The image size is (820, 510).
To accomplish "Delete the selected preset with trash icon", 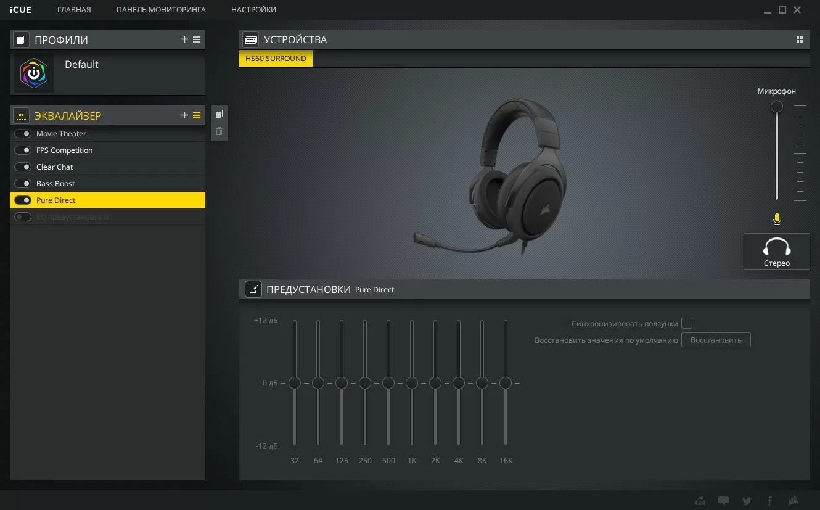I will point(219,131).
